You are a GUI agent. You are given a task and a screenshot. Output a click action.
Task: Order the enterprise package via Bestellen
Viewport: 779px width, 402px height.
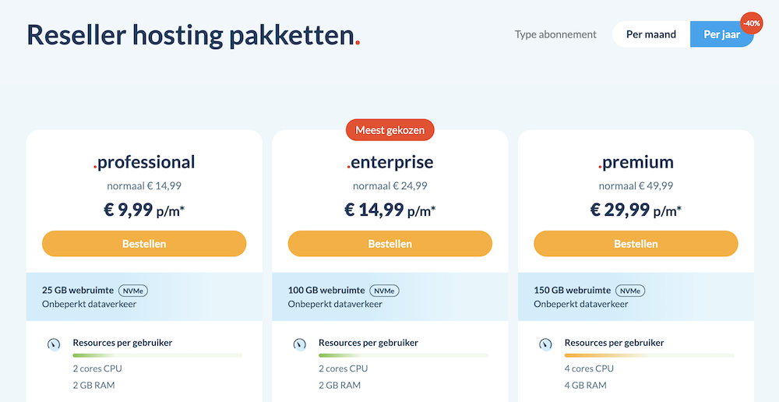click(x=390, y=244)
